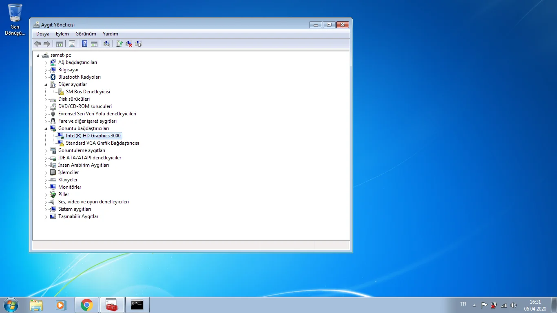Open the Yardım menu

click(111, 34)
